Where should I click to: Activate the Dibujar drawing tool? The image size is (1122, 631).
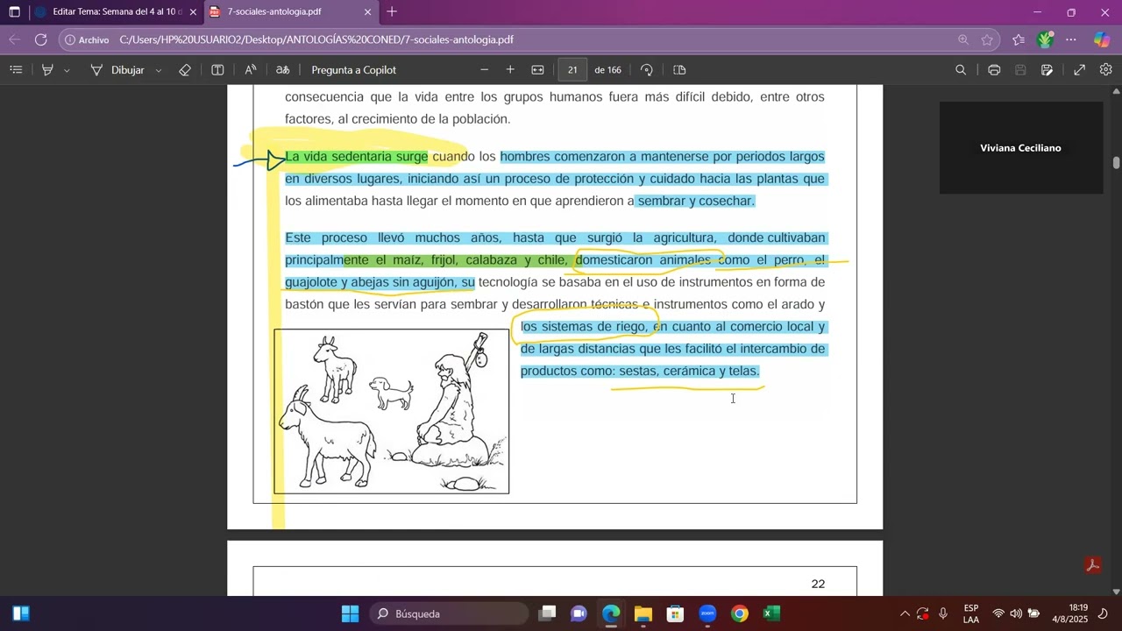tap(117, 70)
